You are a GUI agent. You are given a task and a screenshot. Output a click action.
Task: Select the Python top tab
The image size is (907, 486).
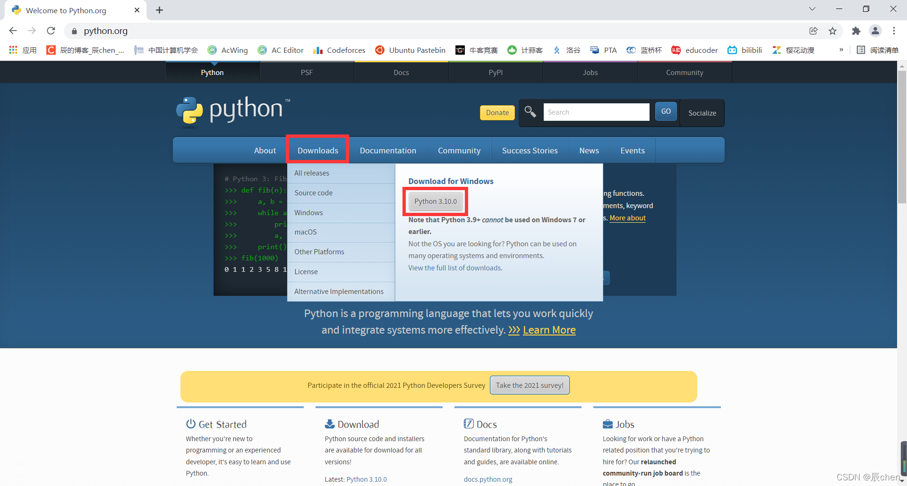coord(212,72)
